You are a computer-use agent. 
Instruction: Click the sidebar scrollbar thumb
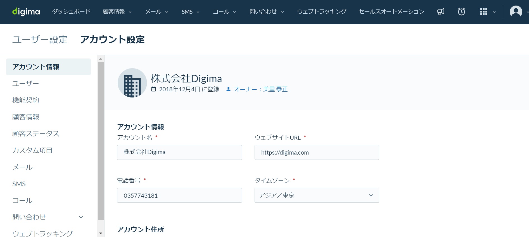click(x=101, y=141)
